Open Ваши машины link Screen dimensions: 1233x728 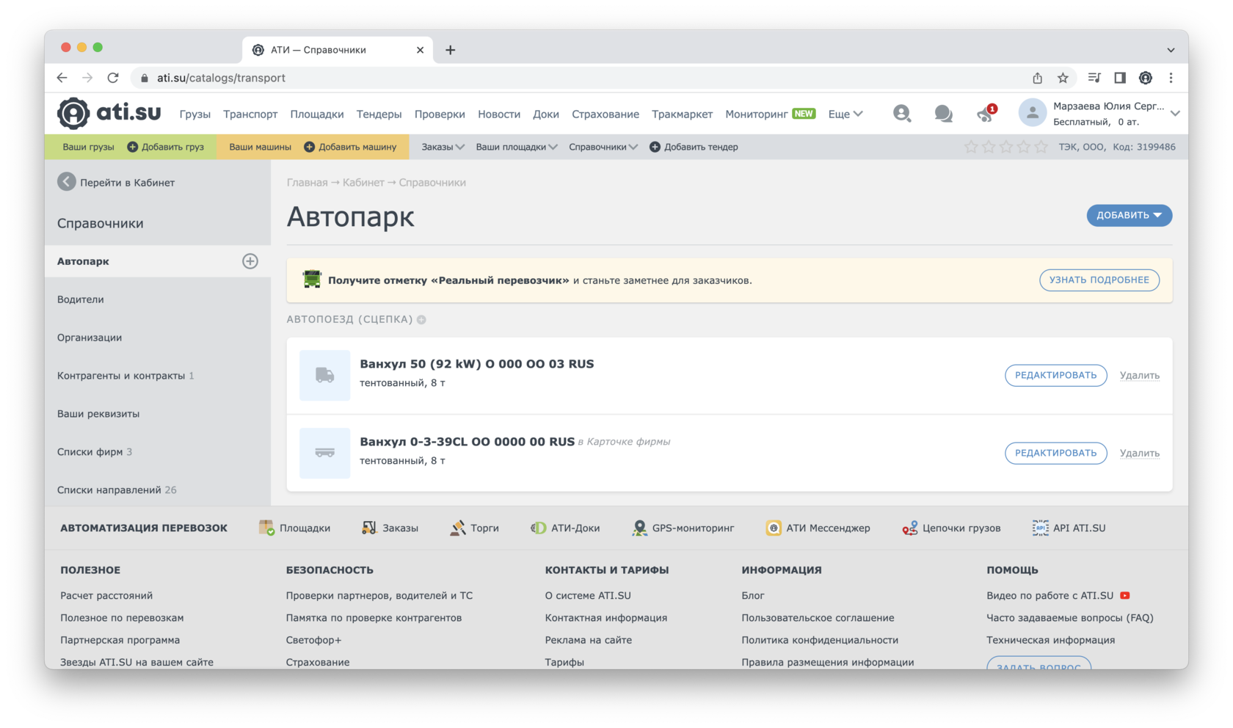pyautogui.click(x=260, y=147)
